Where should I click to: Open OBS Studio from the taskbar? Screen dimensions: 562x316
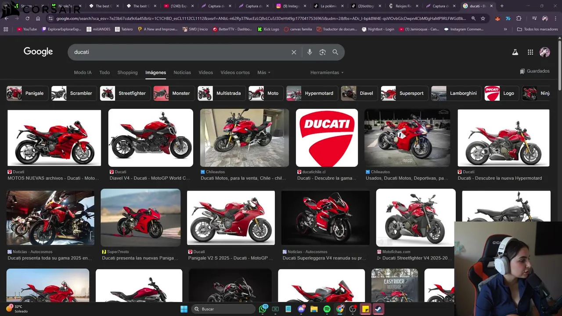click(x=353, y=309)
